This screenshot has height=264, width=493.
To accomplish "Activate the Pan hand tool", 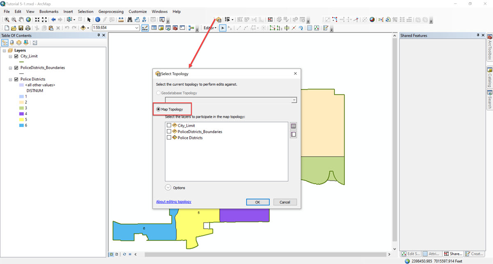I will pyautogui.click(x=21, y=19).
